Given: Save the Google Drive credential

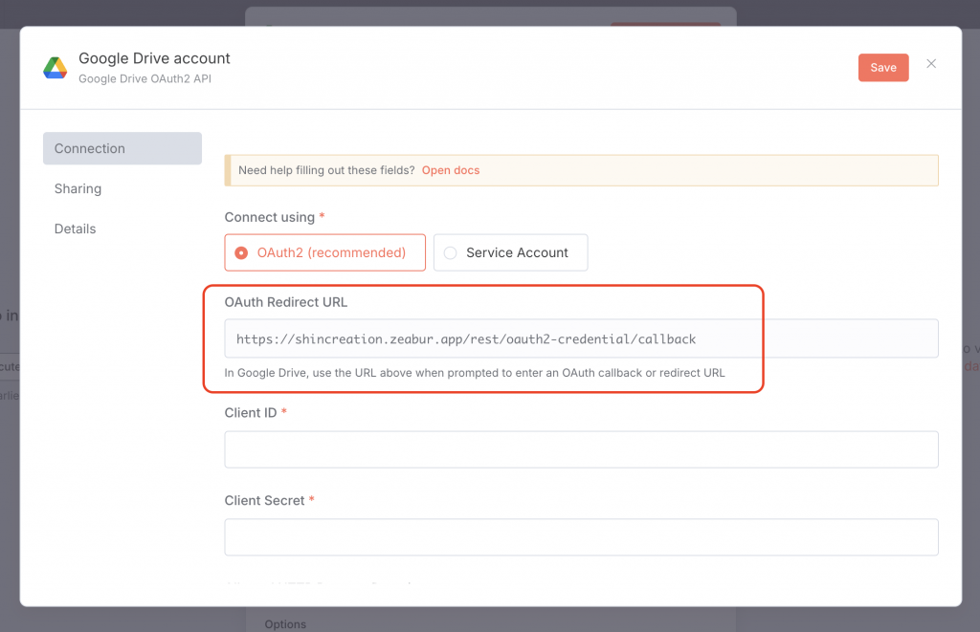Looking at the screenshot, I should (x=882, y=68).
